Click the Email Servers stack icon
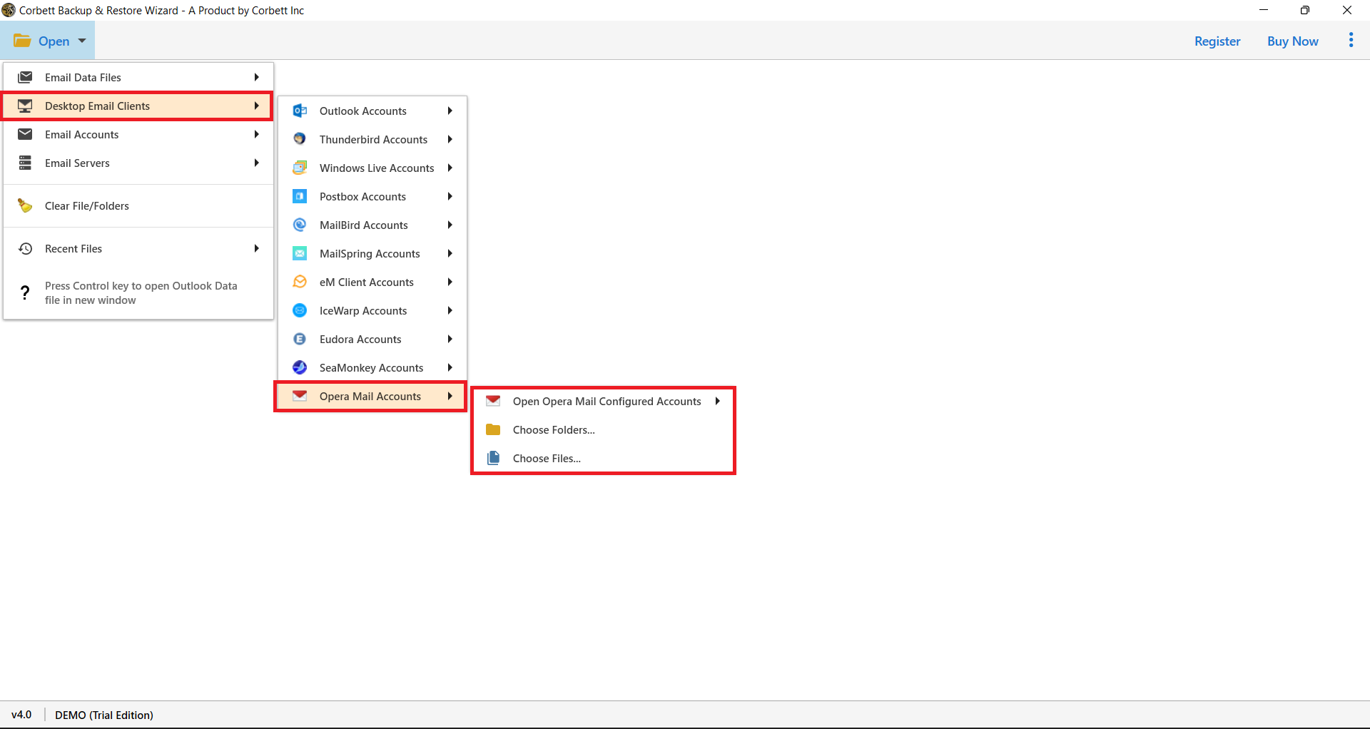This screenshot has width=1370, height=729. point(25,163)
